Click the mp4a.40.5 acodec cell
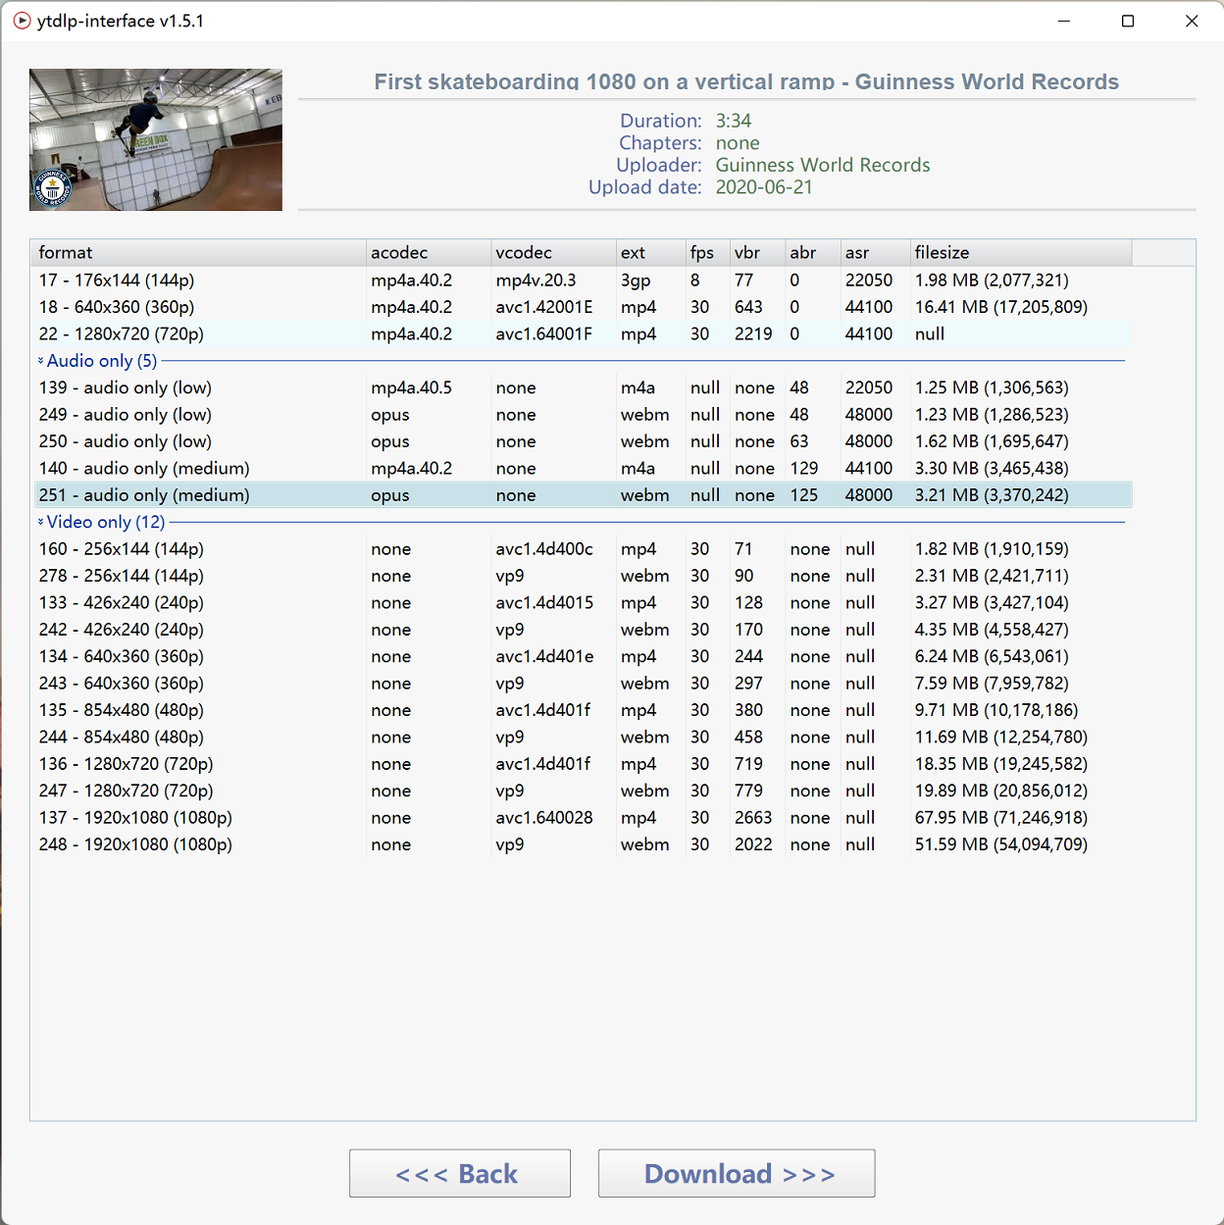This screenshot has width=1224, height=1225. coord(412,388)
